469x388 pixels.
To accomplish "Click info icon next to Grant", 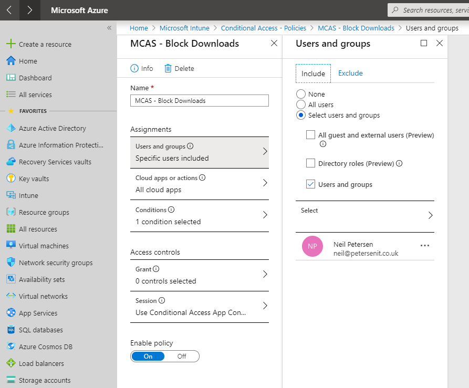I will [156, 269].
